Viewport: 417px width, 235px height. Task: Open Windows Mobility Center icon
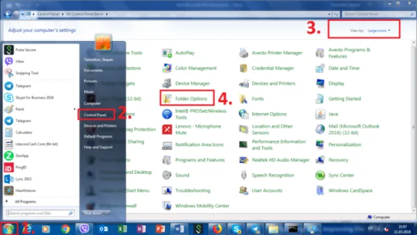(167, 206)
